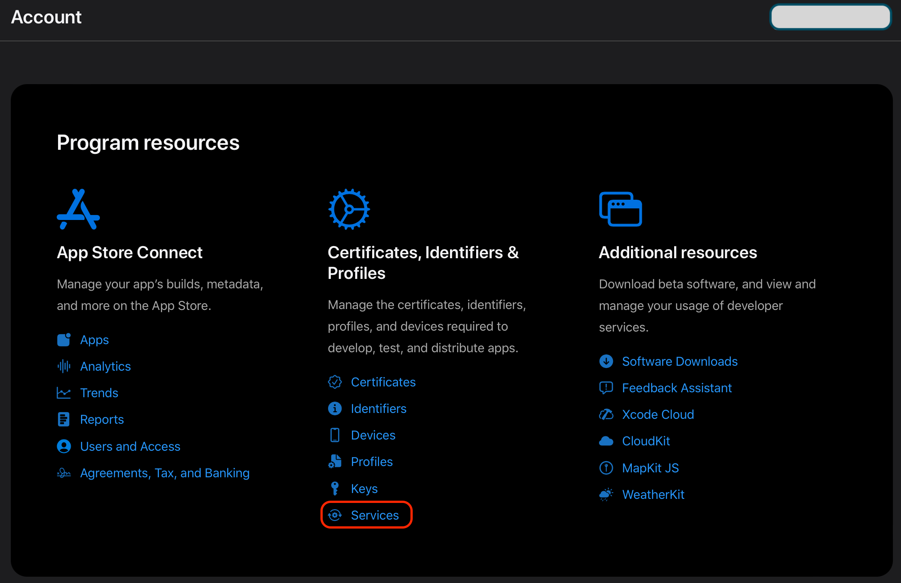Click the Feedback Assistant bubble icon
Viewport: 901px width, 583px height.
click(606, 388)
